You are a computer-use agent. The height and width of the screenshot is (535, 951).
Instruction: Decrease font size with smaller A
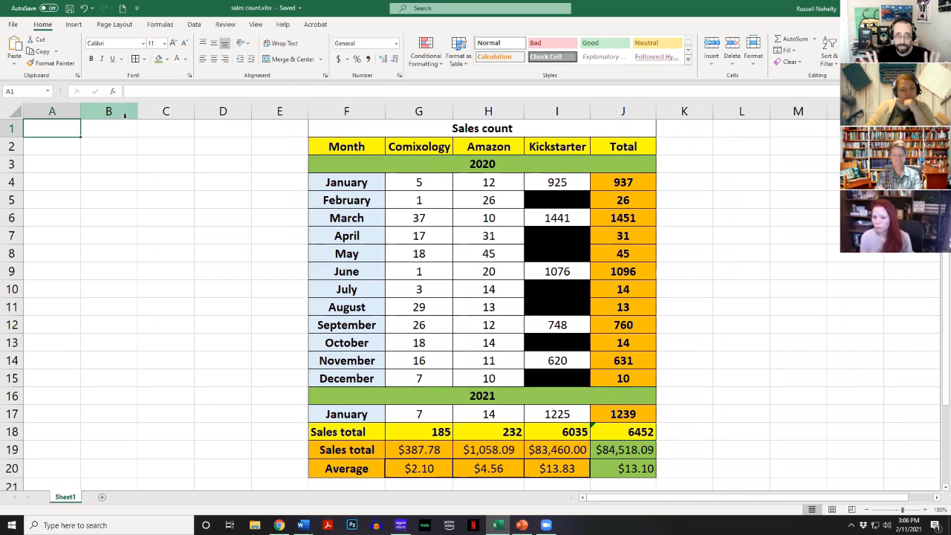[184, 43]
